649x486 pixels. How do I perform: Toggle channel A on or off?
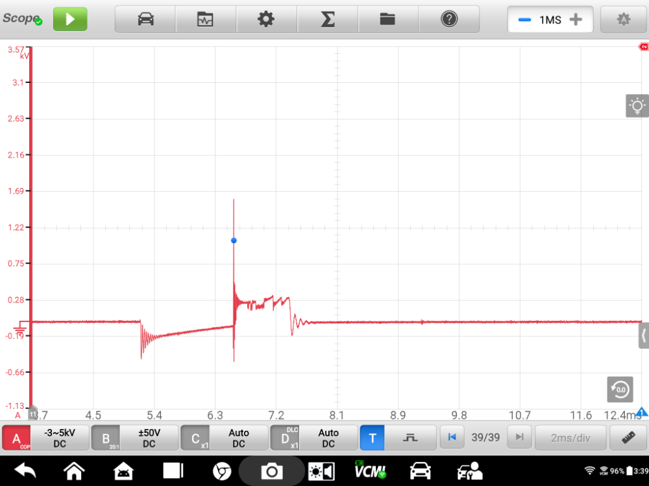[x=17, y=438]
